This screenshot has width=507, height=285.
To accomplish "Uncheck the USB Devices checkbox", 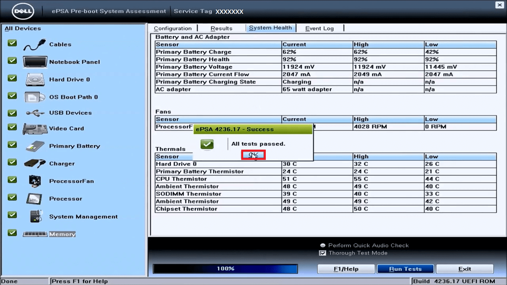I will click(x=12, y=113).
